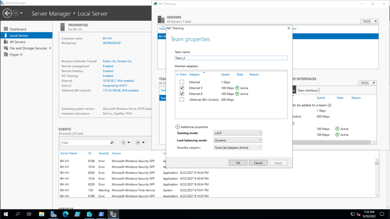The height and width of the screenshot is (219, 390).
Task: Collapse Additional properties section
Action: click(177, 127)
